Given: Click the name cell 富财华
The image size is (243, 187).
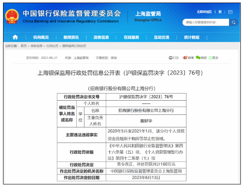Looking at the screenshot, I should coord(146,121).
